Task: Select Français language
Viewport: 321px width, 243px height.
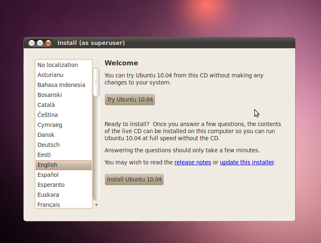Action: [x=64, y=204]
